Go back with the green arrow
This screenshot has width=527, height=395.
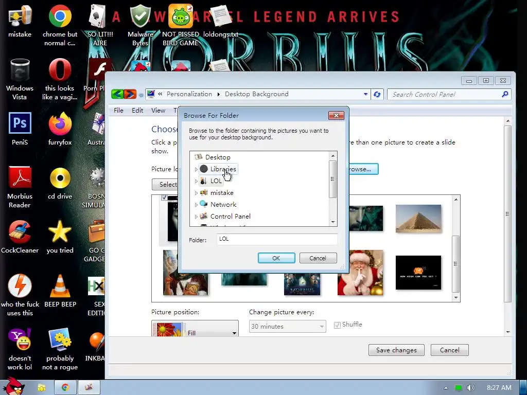(117, 94)
